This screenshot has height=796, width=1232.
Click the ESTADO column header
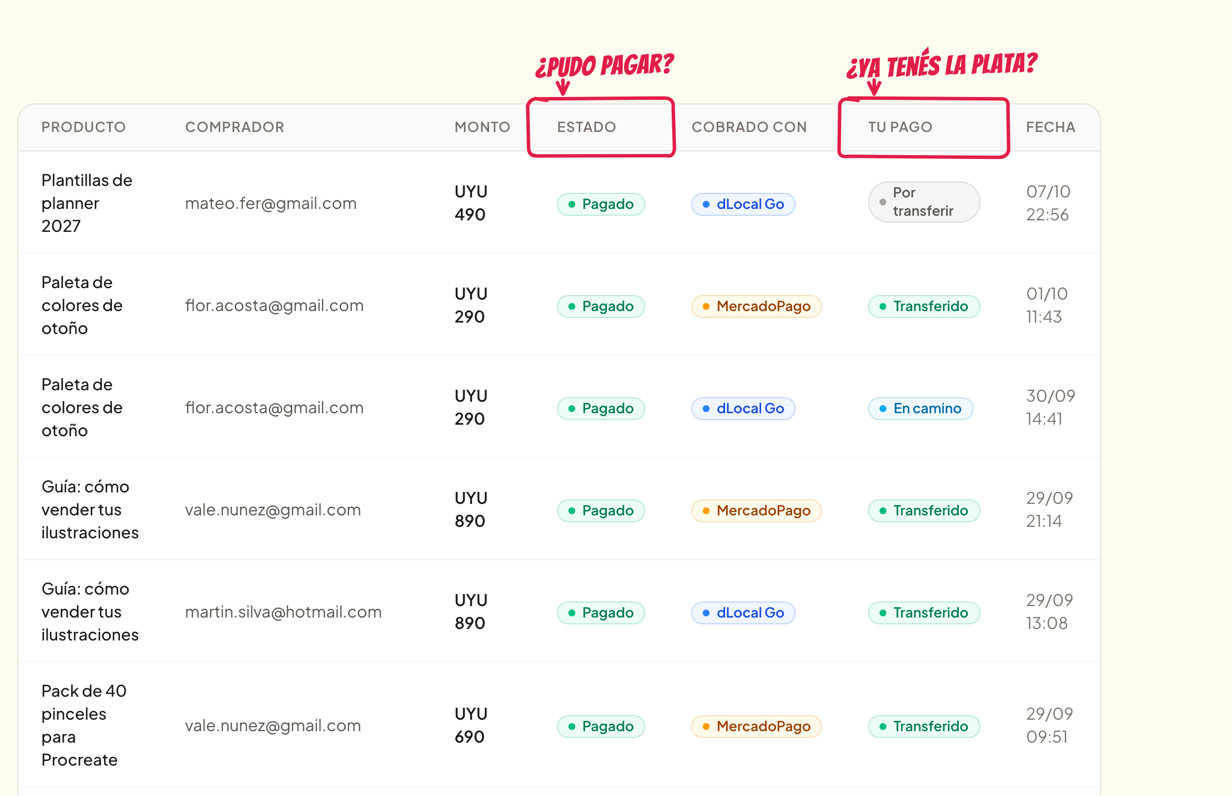(586, 127)
